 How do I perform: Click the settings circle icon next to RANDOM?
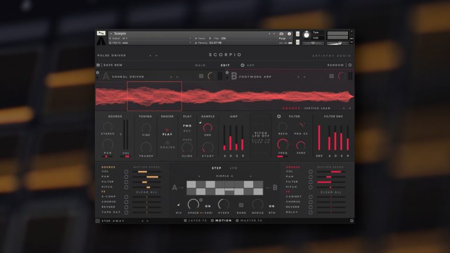point(350,65)
